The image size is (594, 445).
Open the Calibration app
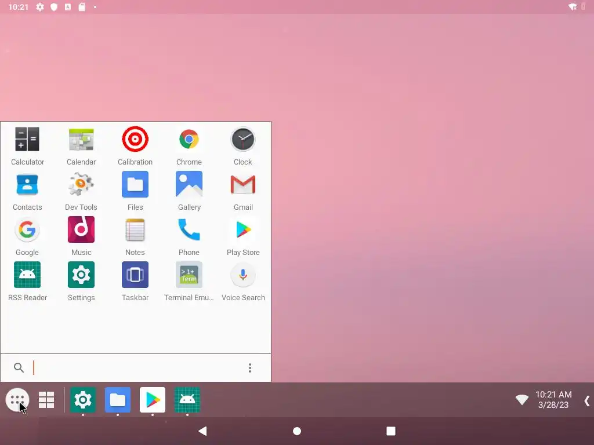click(x=135, y=146)
